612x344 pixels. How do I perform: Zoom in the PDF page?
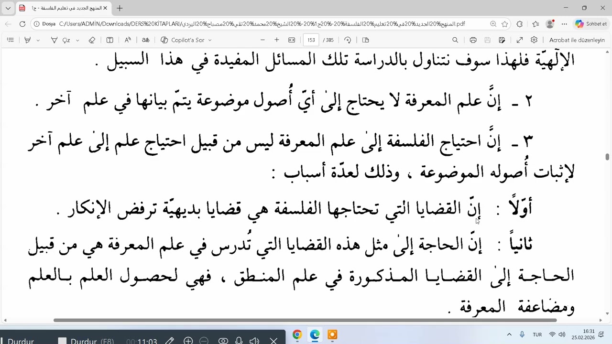(x=276, y=40)
